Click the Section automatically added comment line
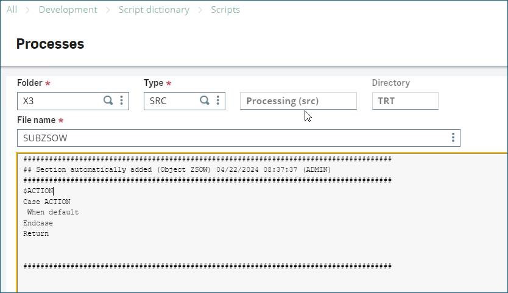 [177, 170]
